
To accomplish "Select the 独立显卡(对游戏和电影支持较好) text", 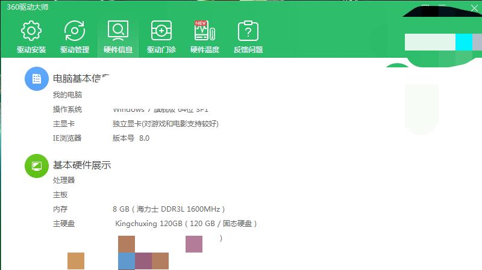I will [166, 124].
